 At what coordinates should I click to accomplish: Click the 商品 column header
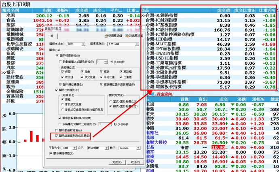(x=176, y=11)
